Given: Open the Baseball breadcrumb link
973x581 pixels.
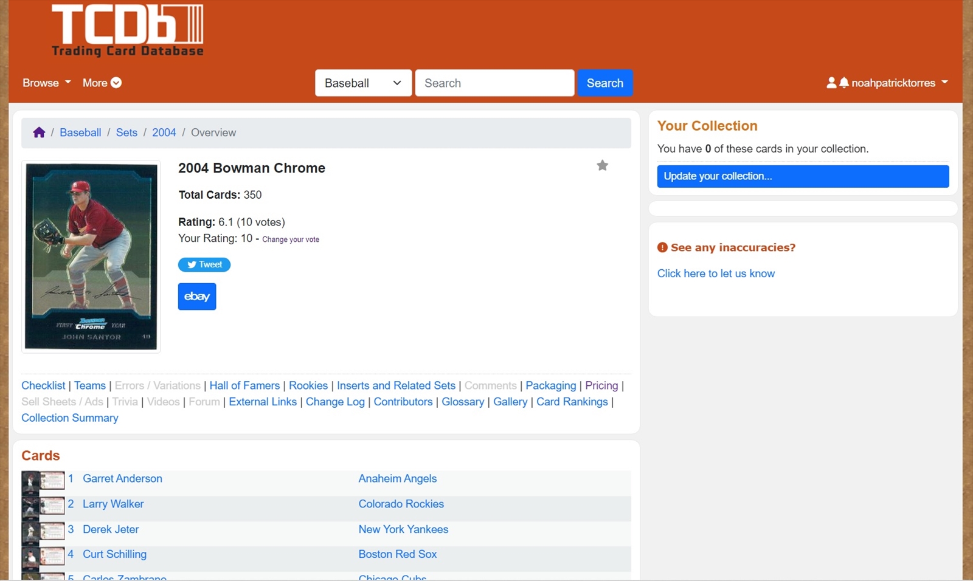Looking at the screenshot, I should click(x=80, y=132).
